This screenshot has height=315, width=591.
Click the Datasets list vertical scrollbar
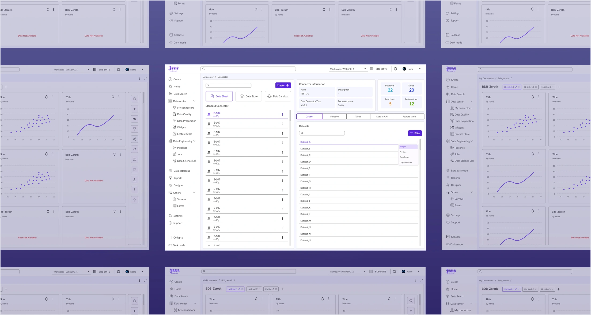(x=420, y=145)
